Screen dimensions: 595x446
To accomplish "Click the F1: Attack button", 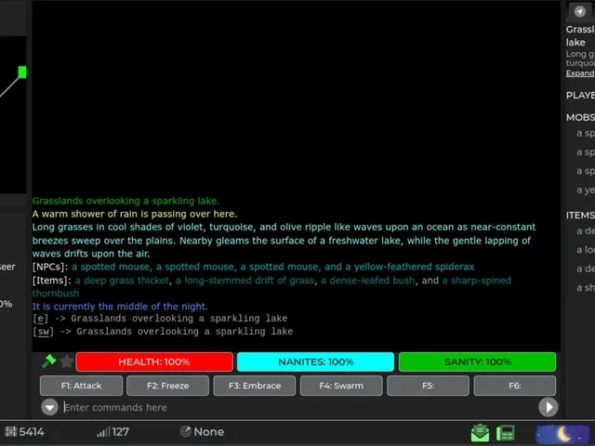I will point(81,386).
